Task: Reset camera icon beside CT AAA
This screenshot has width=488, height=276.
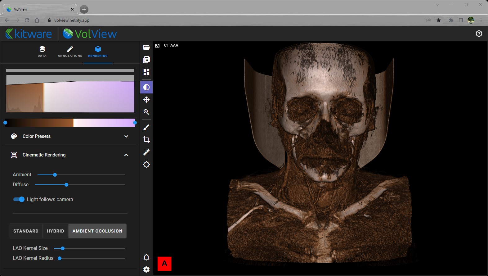Action: [157, 46]
